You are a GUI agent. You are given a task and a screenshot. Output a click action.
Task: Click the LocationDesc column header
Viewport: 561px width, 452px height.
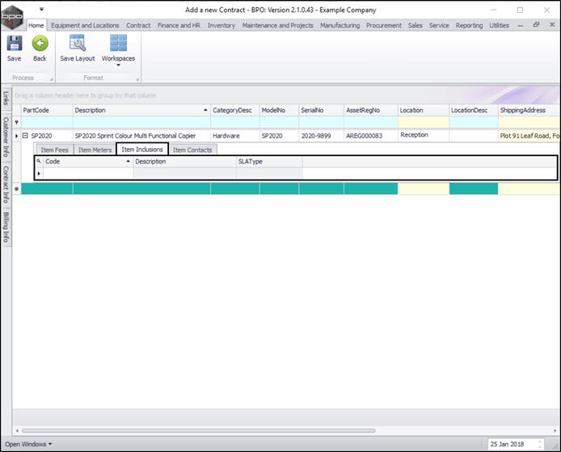tap(474, 110)
